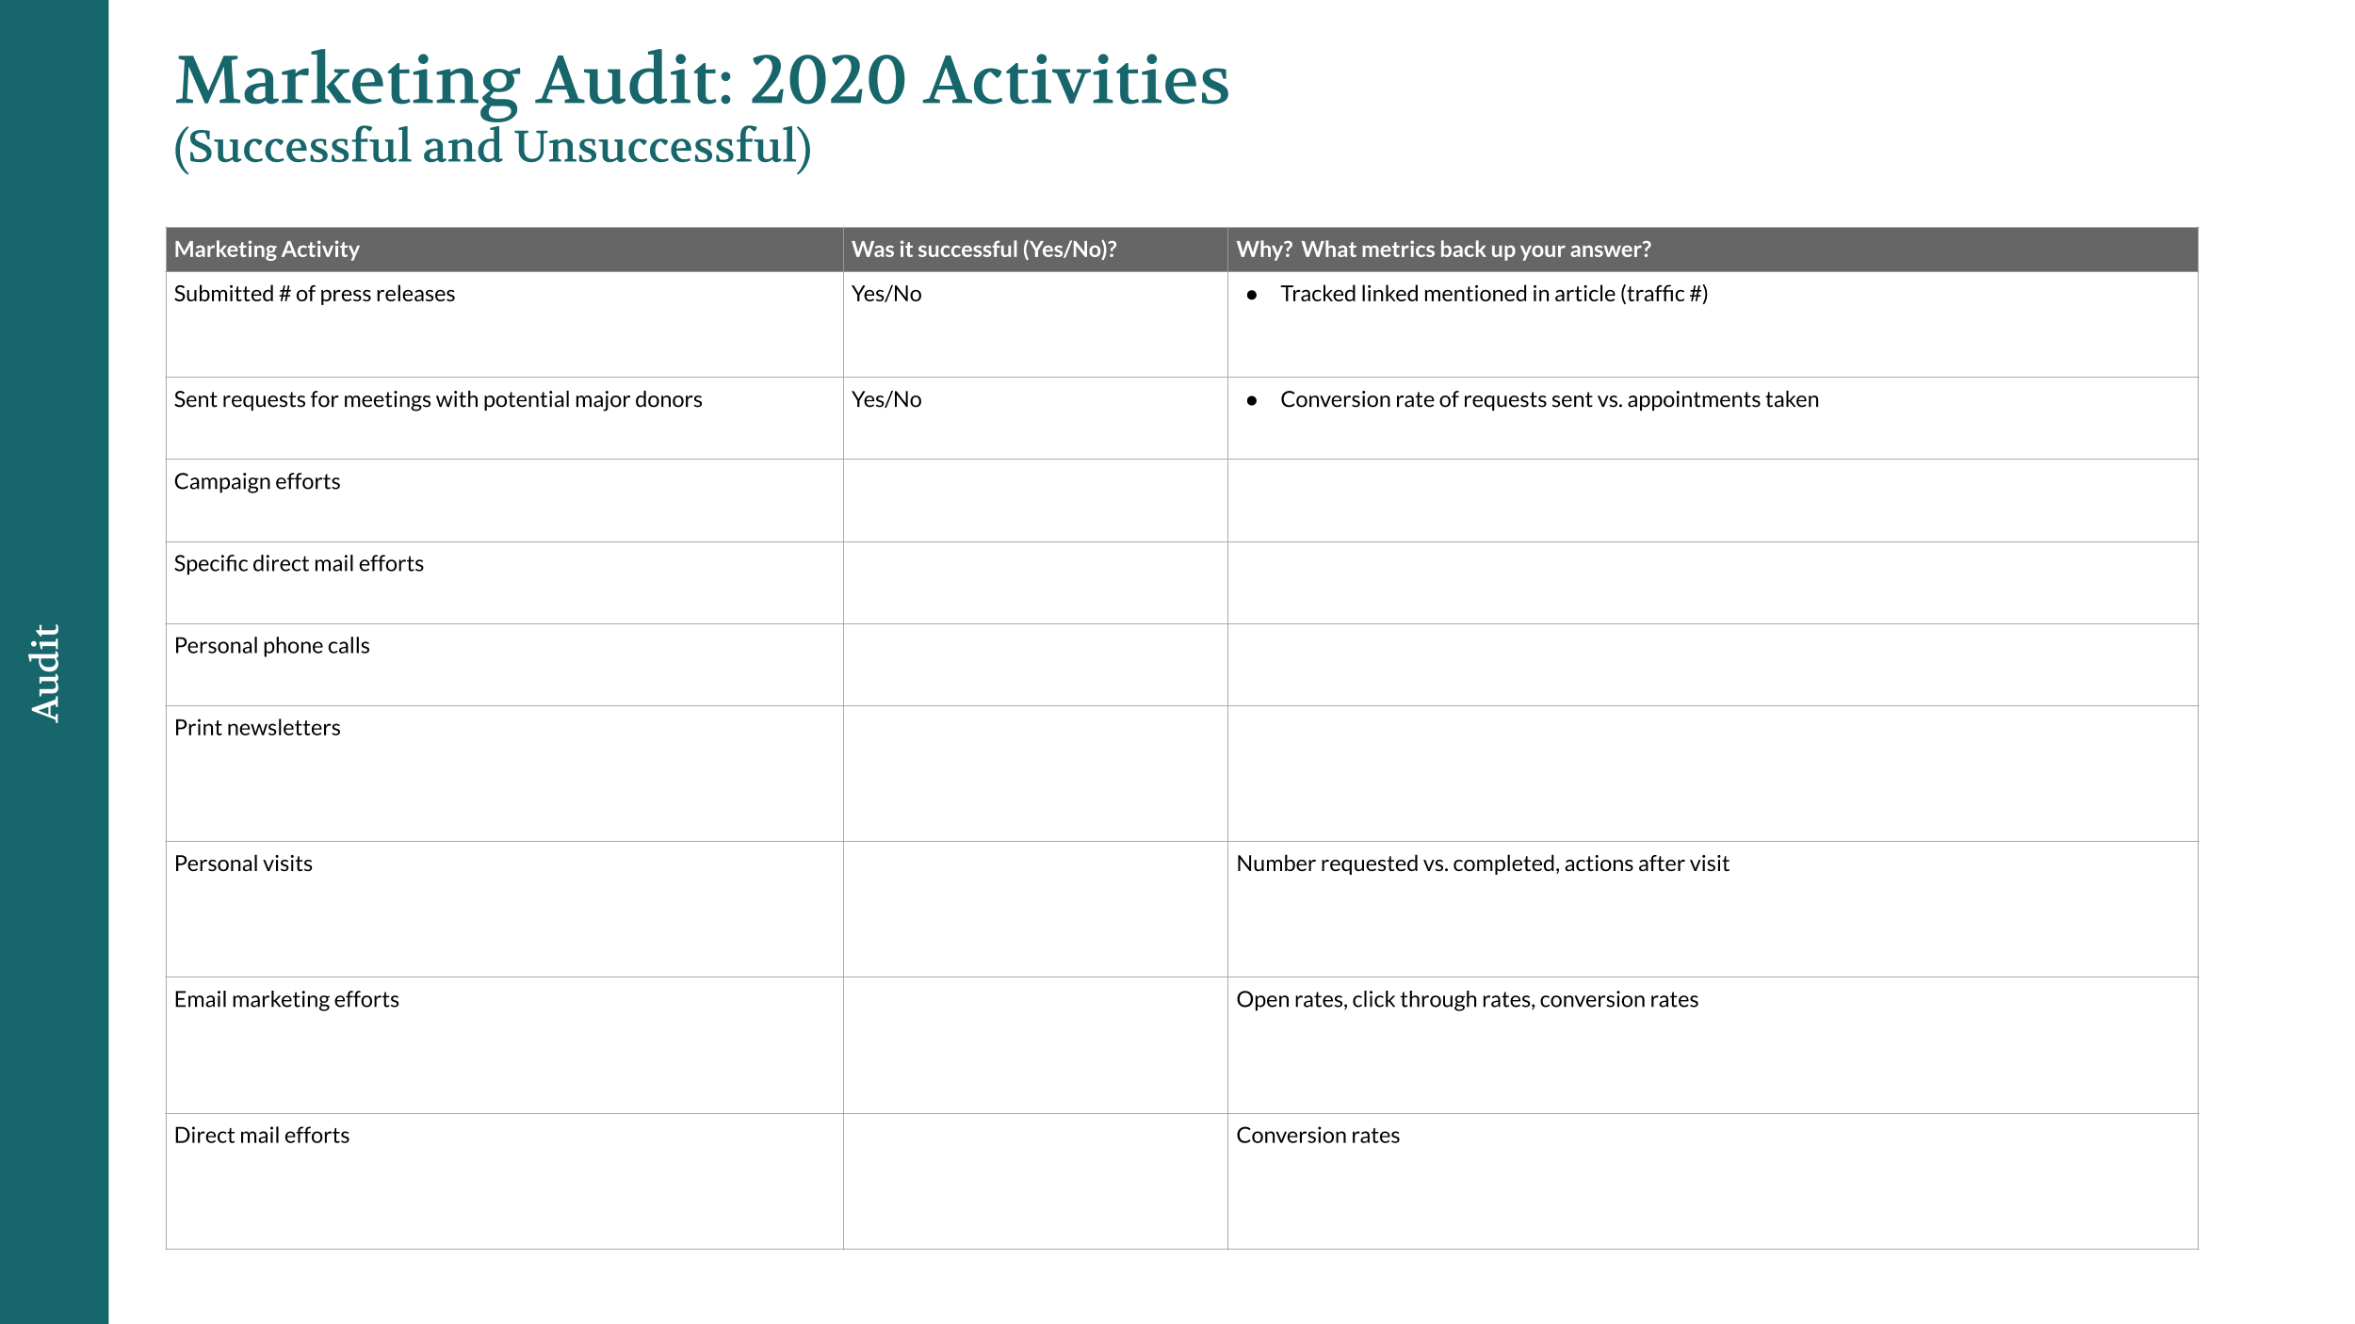The width and height of the screenshot is (2355, 1324).
Task: Click the Direct mail efforts cell
Action: [x=262, y=1135]
